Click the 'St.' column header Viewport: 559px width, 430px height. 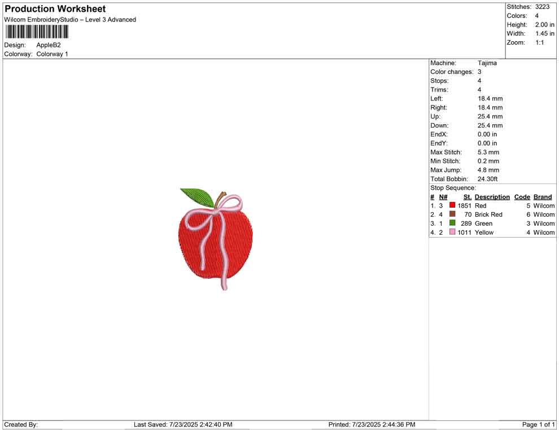click(x=468, y=197)
